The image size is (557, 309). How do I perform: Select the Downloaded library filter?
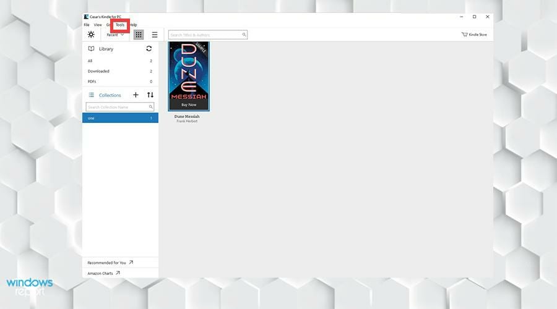point(120,71)
